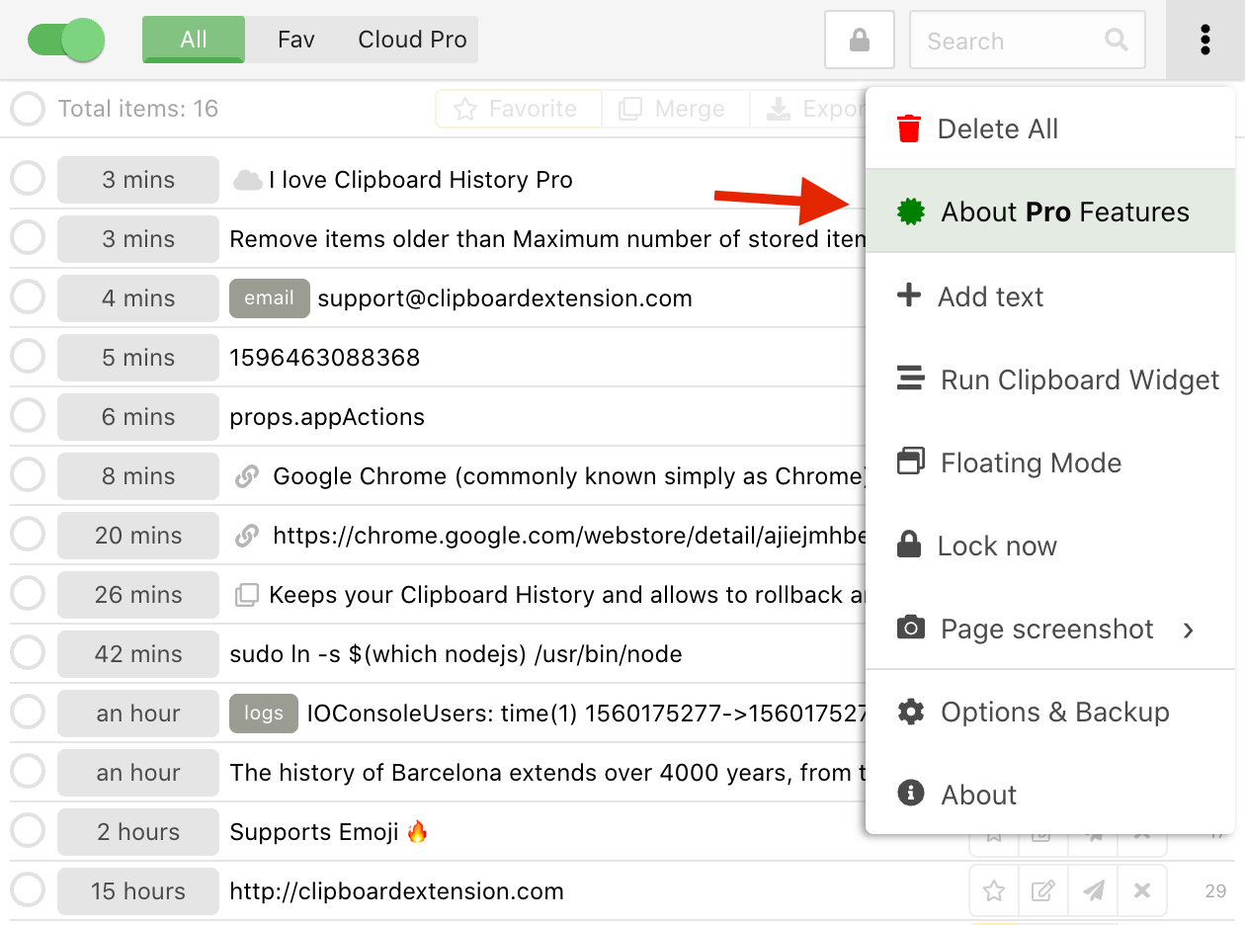Select the props.appActions entry text
The image size is (1245, 925).
click(x=327, y=417)
